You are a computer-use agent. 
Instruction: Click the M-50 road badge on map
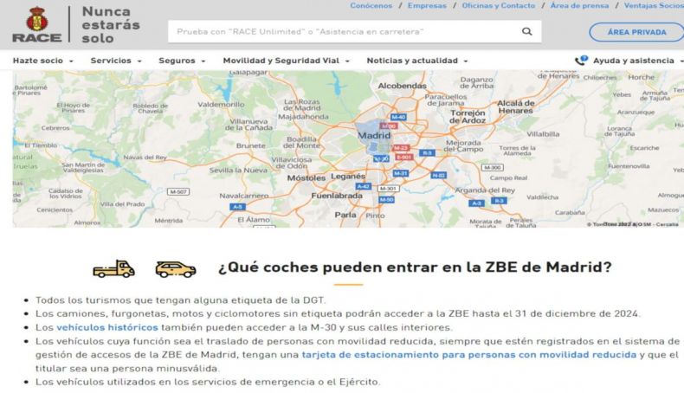tap(386, 200)
